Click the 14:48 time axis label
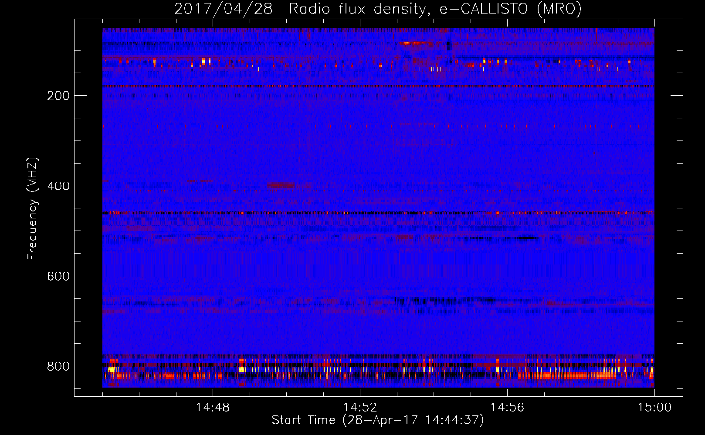This screenshot has width=705, height=435. (x=213, y=408)
